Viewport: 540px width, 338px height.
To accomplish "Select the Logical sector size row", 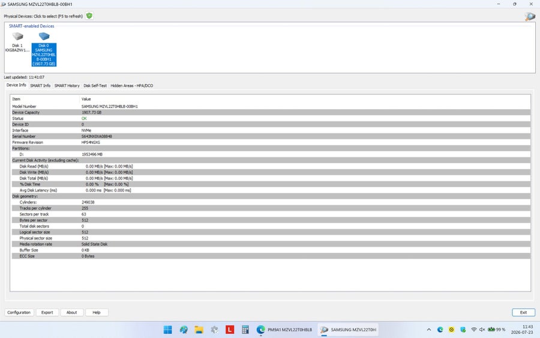I will pos(271,232).
